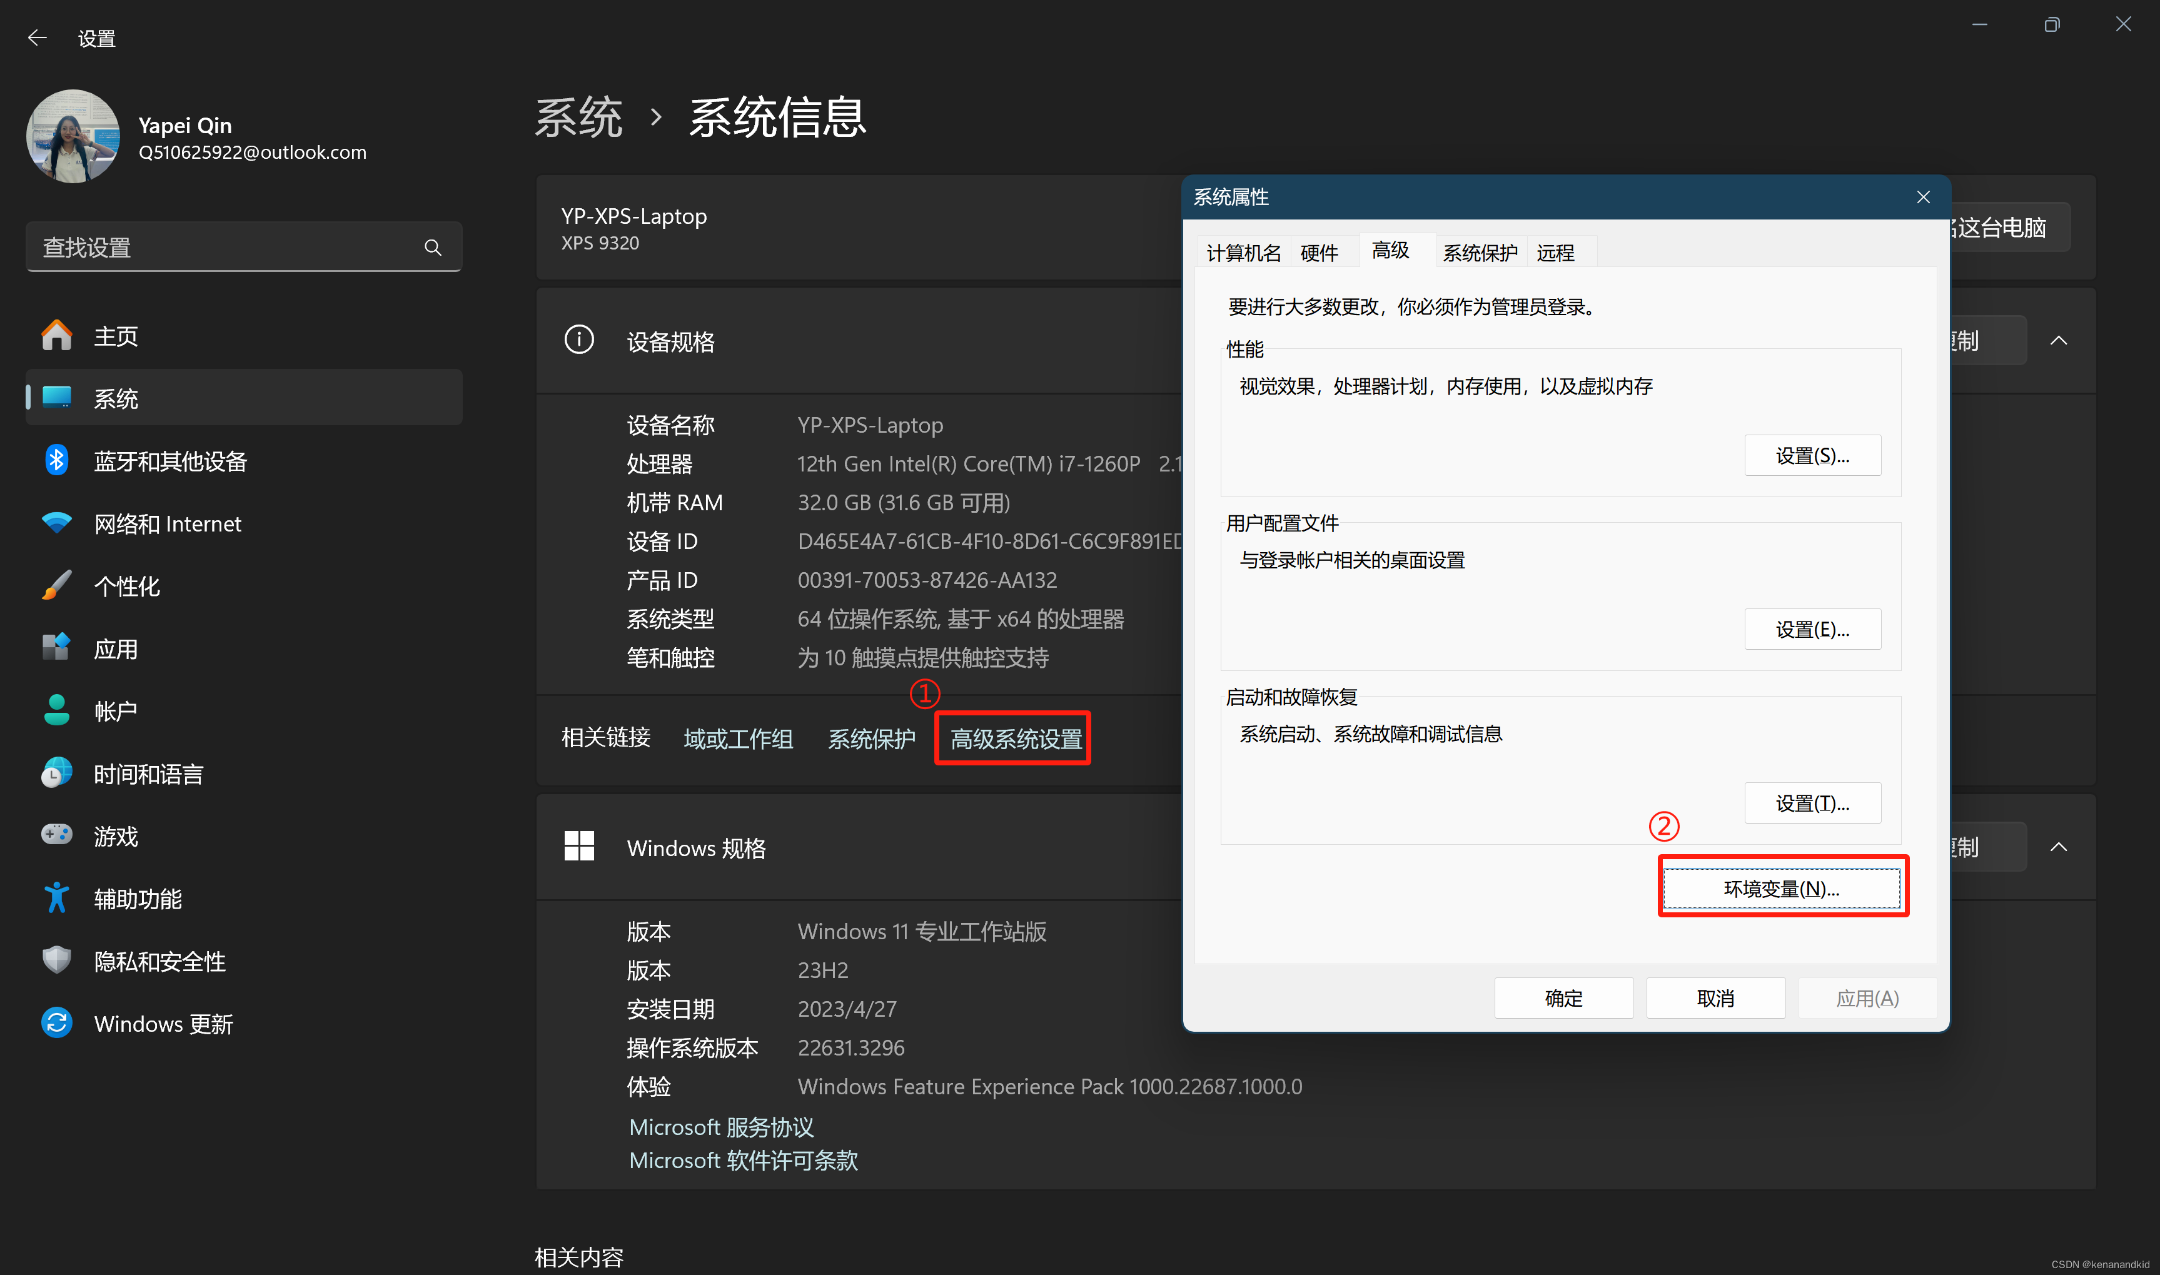2160x1275 pixels.
Task: Click the Windows 规格 logo icon
Action: pyautogui.click(x=579, y=846)
